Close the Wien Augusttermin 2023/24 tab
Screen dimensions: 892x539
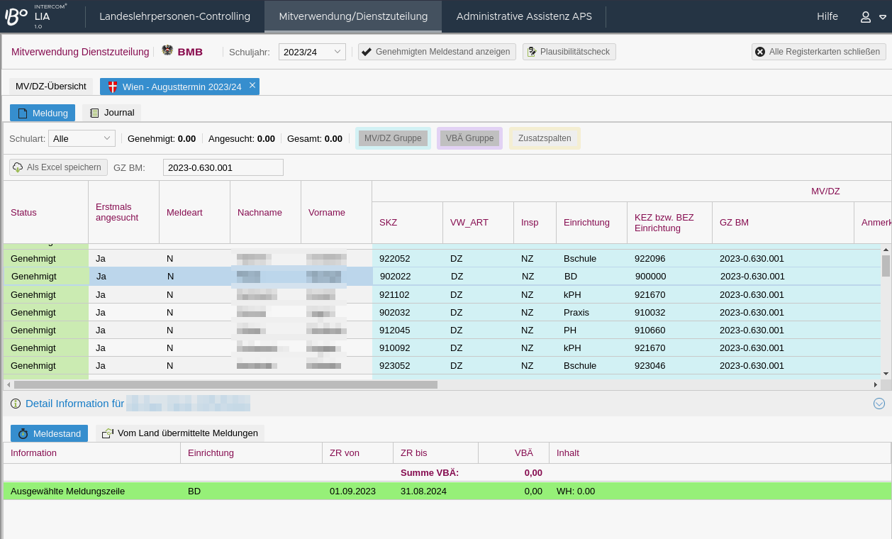(252, 85)
